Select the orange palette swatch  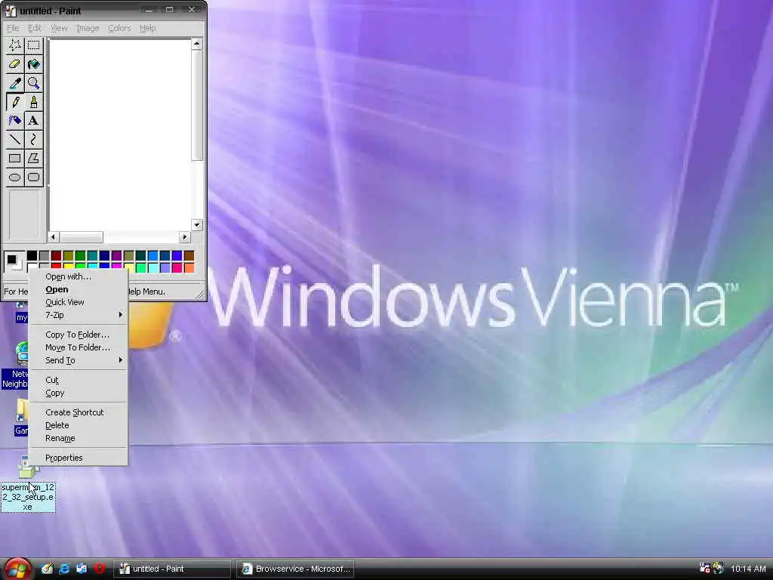189,267
